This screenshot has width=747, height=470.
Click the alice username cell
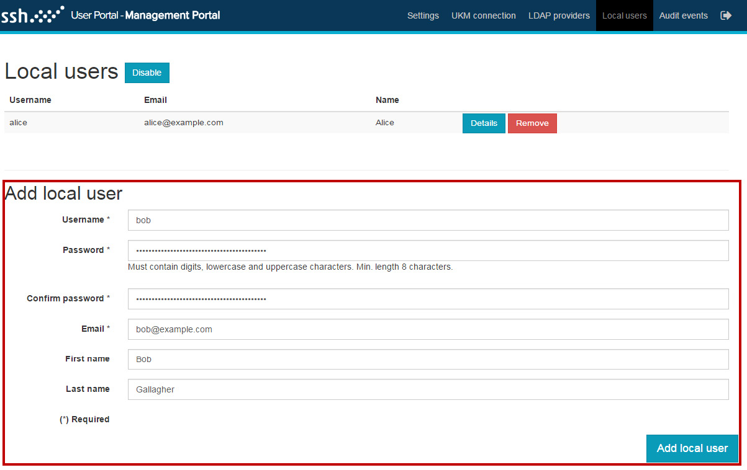pyautogui.click(x=18, y=123)
